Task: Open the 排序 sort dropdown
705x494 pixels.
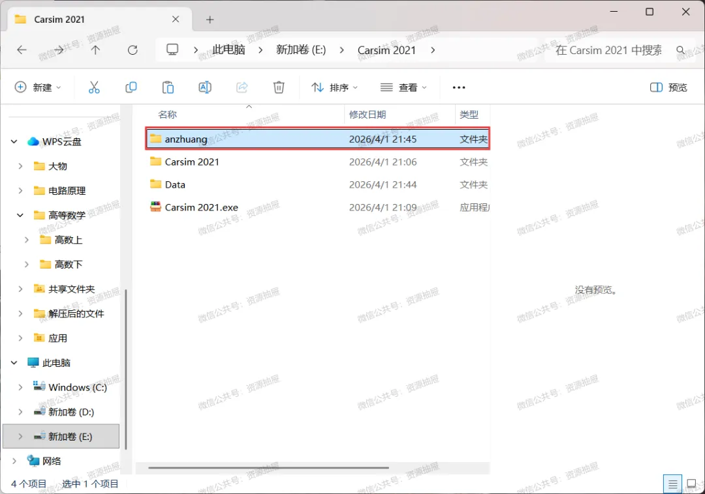Action: point(334,87)
